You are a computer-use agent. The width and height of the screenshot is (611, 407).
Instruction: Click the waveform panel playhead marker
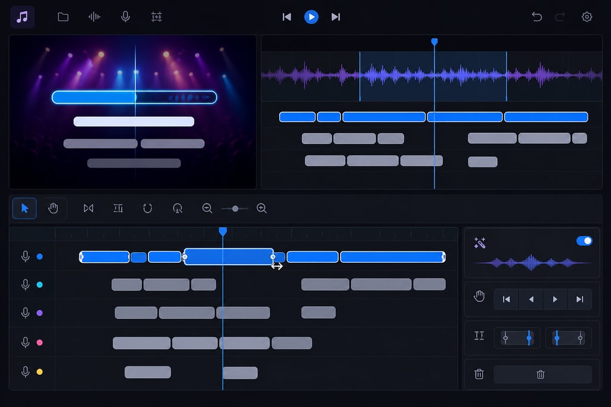[434, 42]
